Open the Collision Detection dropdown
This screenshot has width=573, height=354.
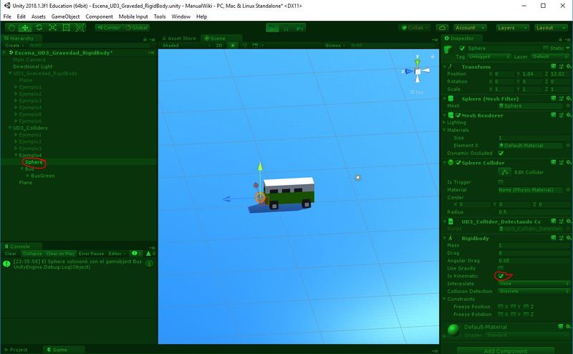[x=534, y=292]
